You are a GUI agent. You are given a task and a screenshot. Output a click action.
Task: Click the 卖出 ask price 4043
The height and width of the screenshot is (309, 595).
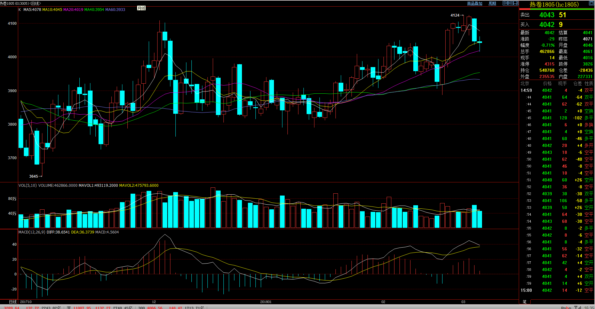(x=547, y=15)
